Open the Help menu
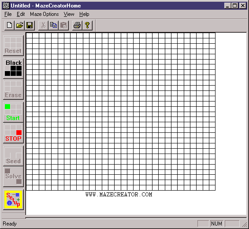249x229 pixels. (x=84, y=14)
